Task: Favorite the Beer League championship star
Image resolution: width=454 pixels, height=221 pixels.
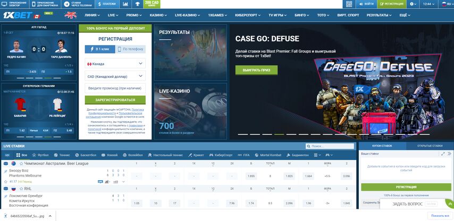Action: click(21, 164)
